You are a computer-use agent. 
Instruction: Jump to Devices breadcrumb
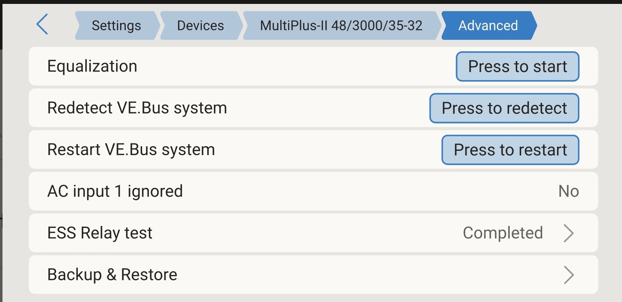pyautogui.click(x=200, y=26)
